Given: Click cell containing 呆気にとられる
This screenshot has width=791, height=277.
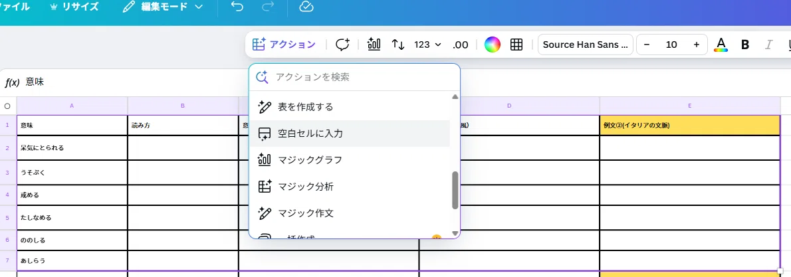Looking at the screenshot, I should 72,148.
